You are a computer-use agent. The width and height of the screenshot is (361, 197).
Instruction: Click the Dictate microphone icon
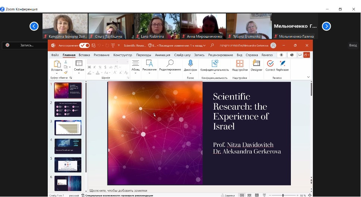[x=191, y=64]
